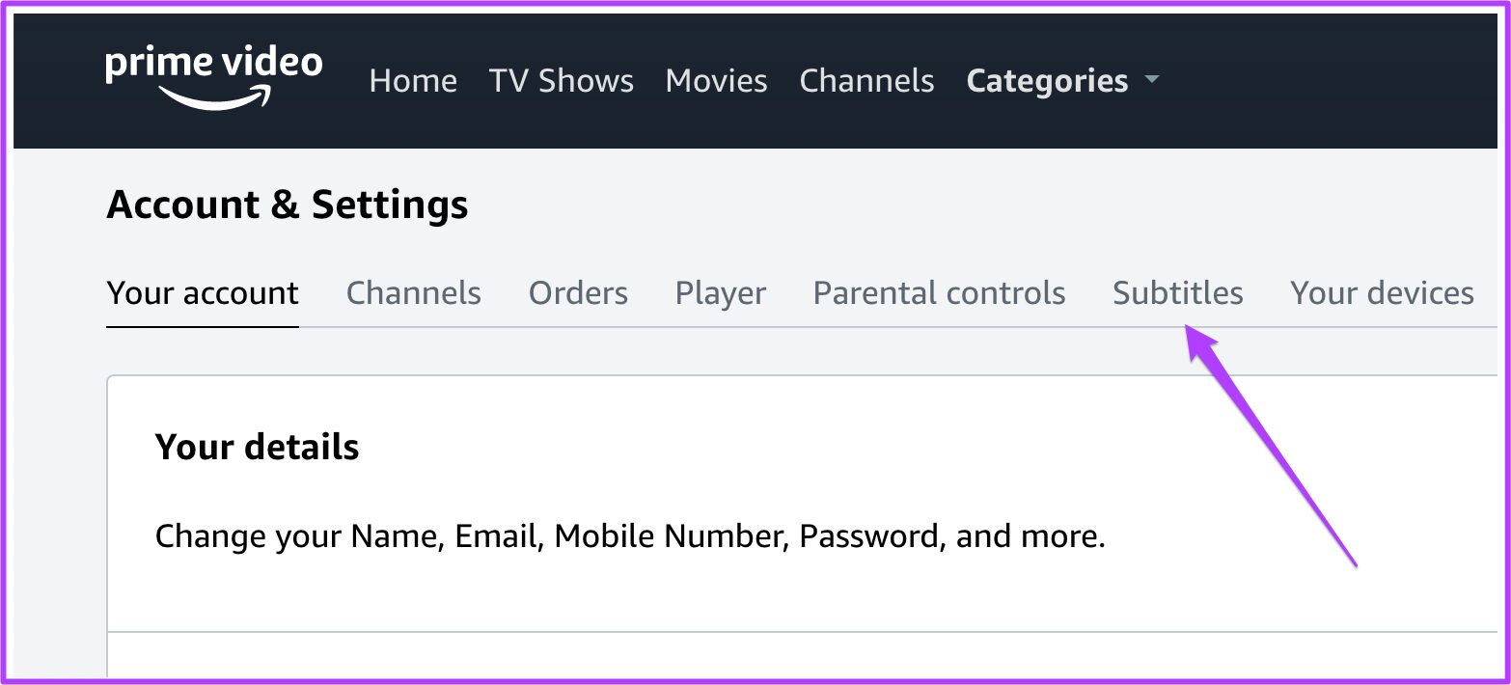
Task: Open the TV Shows menu item
Action: [x=562, y=81]
